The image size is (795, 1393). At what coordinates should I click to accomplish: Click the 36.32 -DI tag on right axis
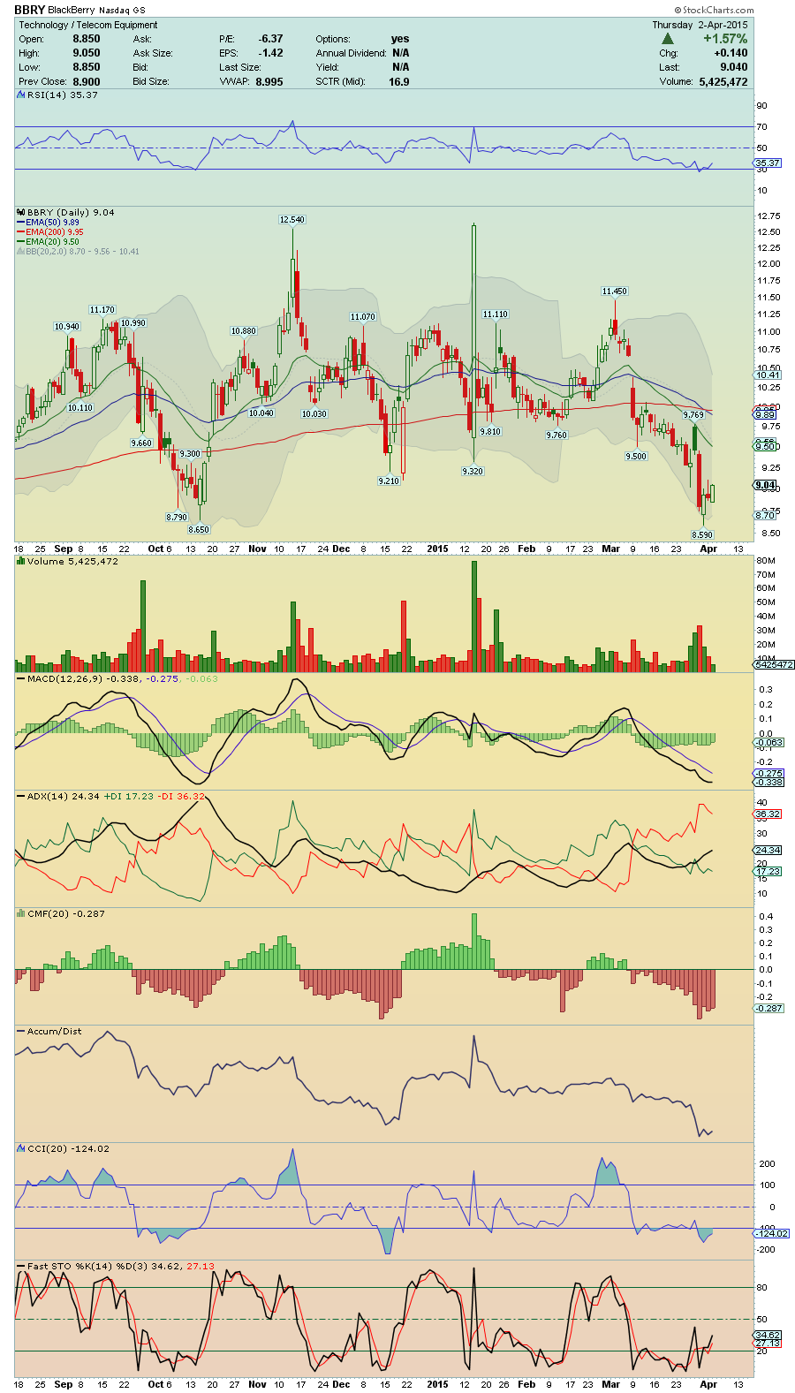point(767,814)
